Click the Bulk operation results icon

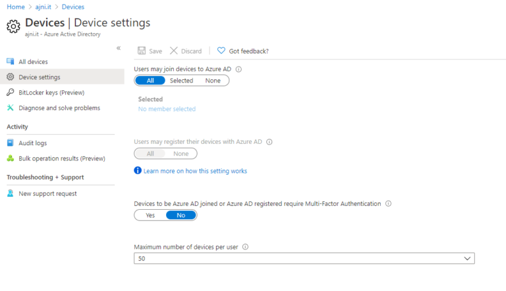point(11,158)
